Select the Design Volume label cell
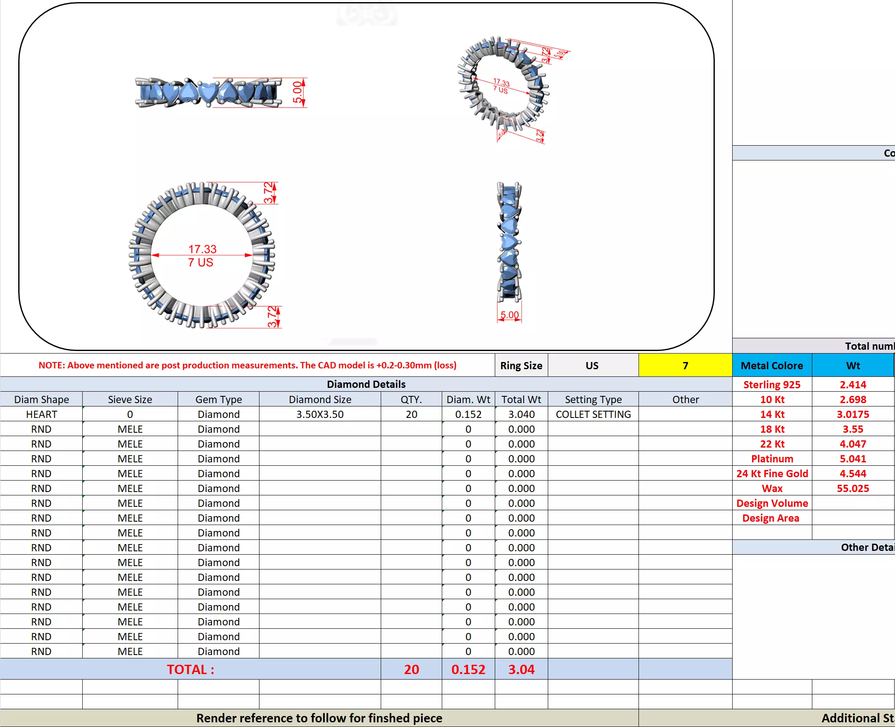 pos(772,503)
